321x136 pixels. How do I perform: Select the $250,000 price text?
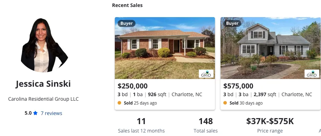click(132, 86)
